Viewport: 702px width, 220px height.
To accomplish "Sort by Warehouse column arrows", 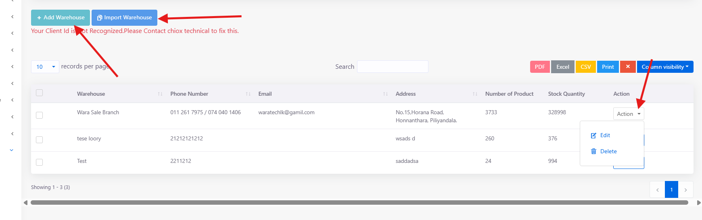I will [x=160, y=94].
